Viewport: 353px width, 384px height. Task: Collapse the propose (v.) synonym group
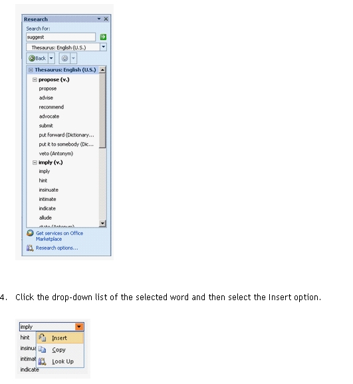coord(35,80)
